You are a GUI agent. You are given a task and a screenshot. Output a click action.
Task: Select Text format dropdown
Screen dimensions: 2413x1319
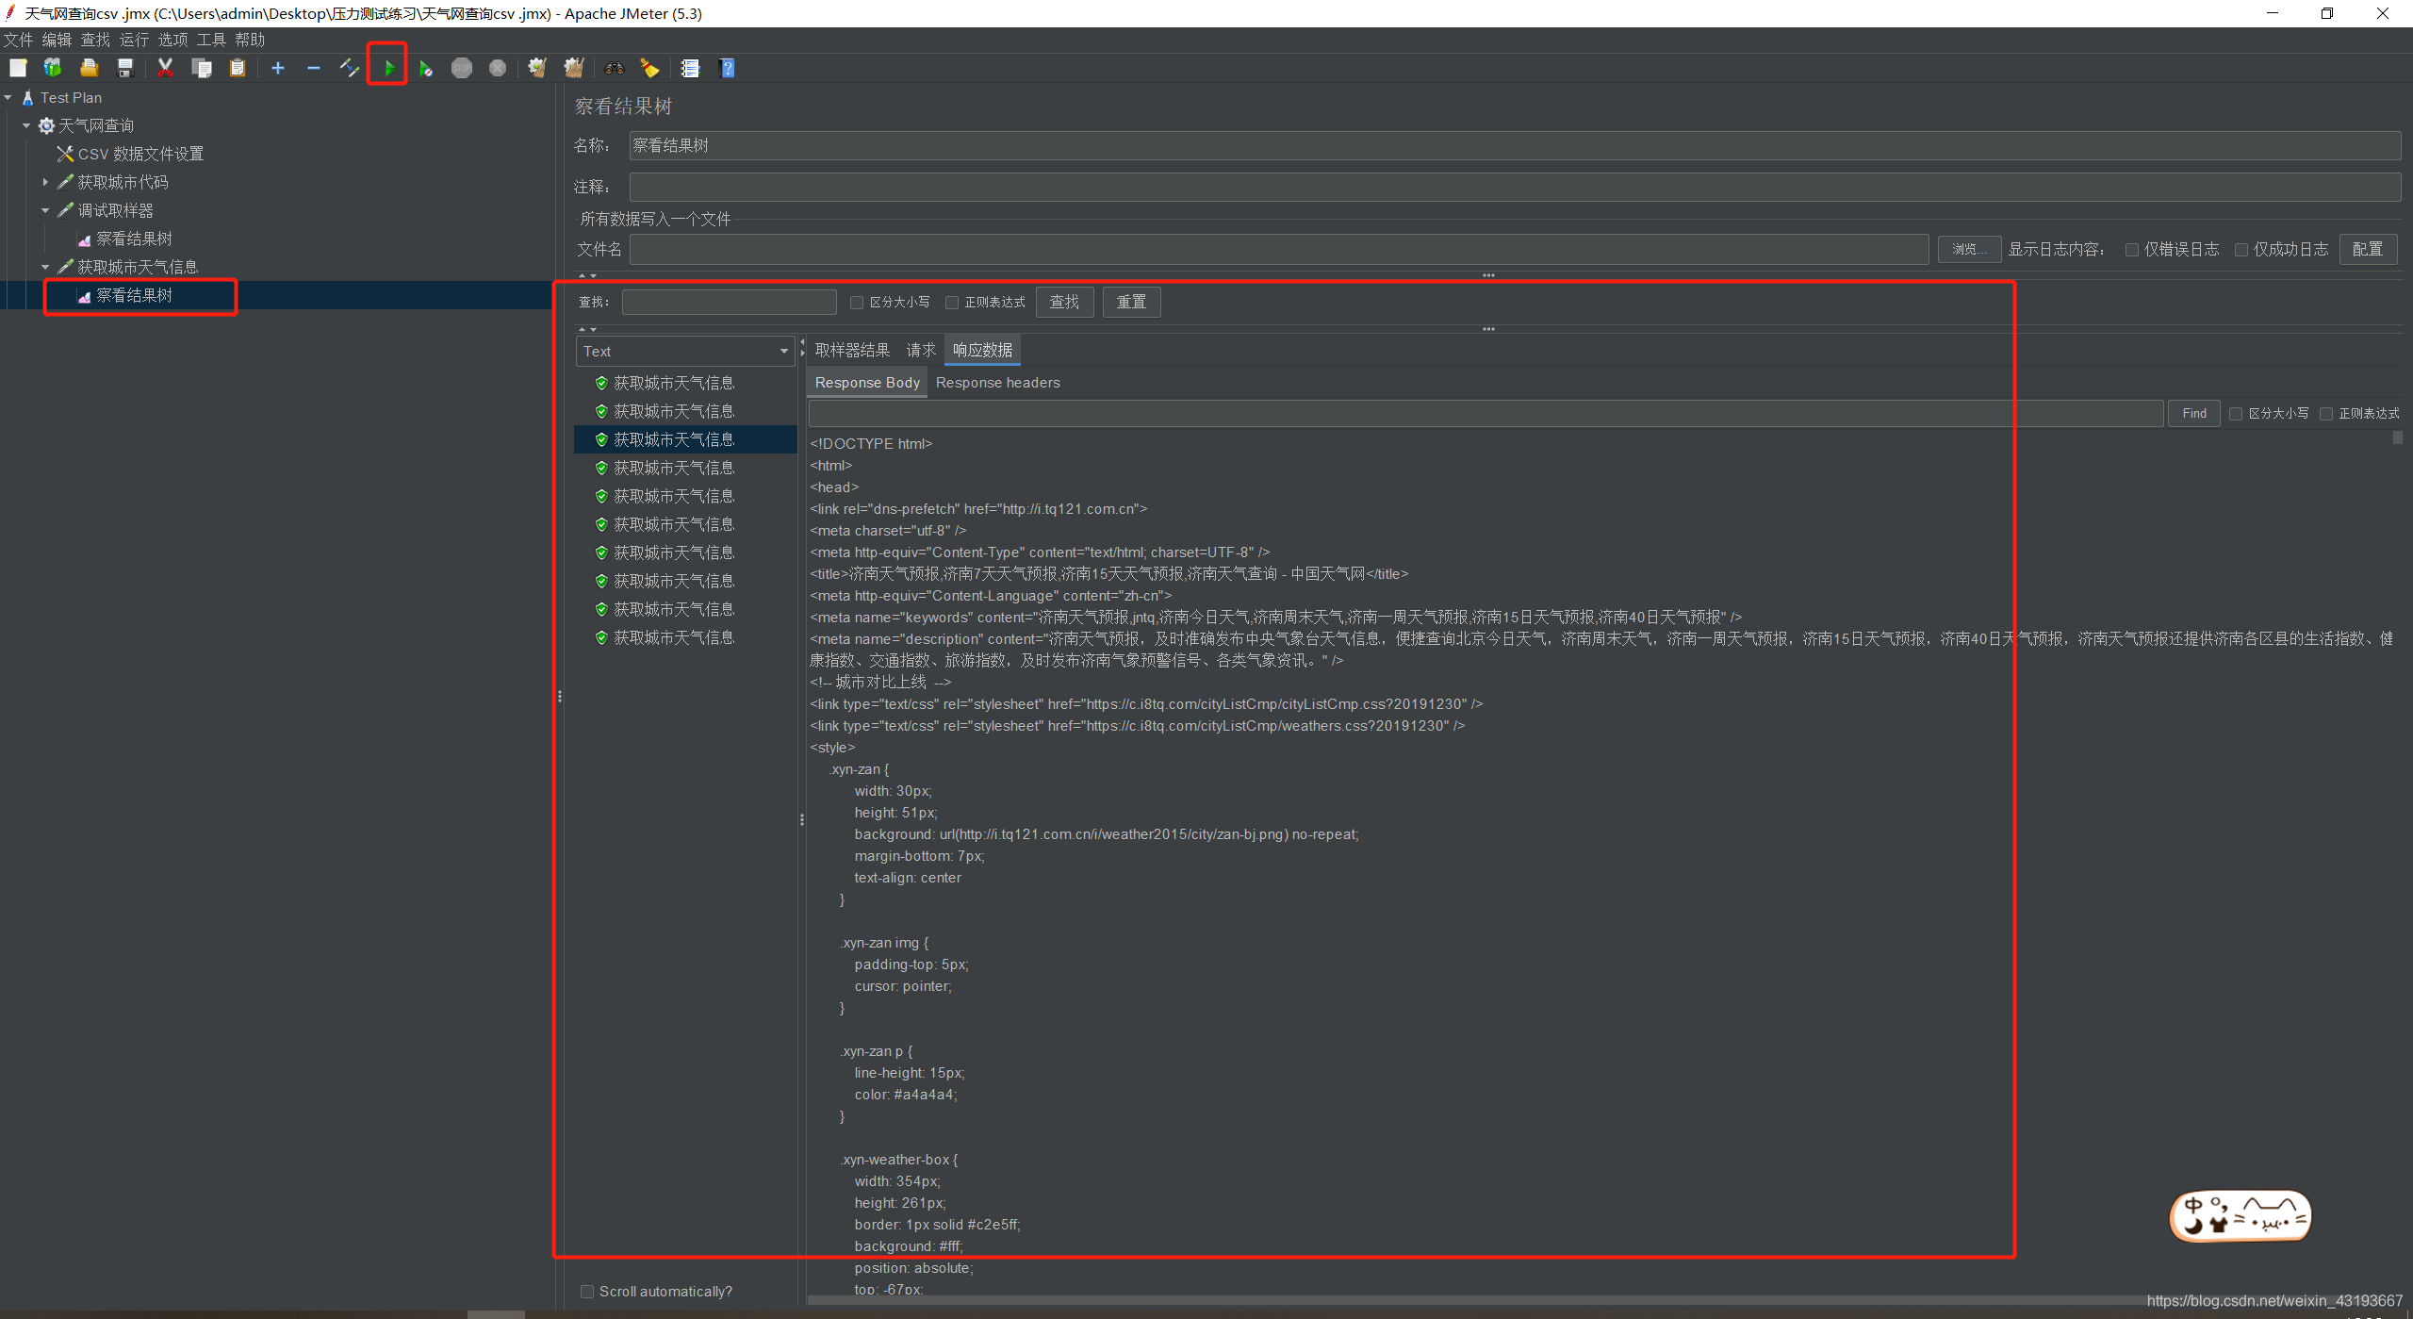(682, 351)
